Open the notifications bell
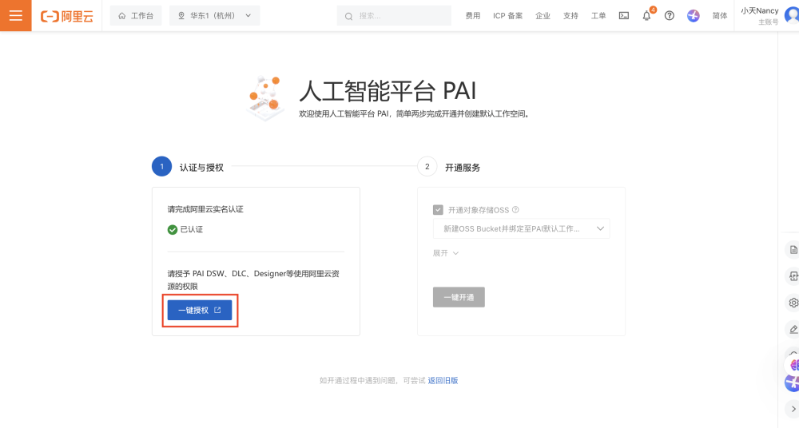The image size is (799, 428). point(646,16)
